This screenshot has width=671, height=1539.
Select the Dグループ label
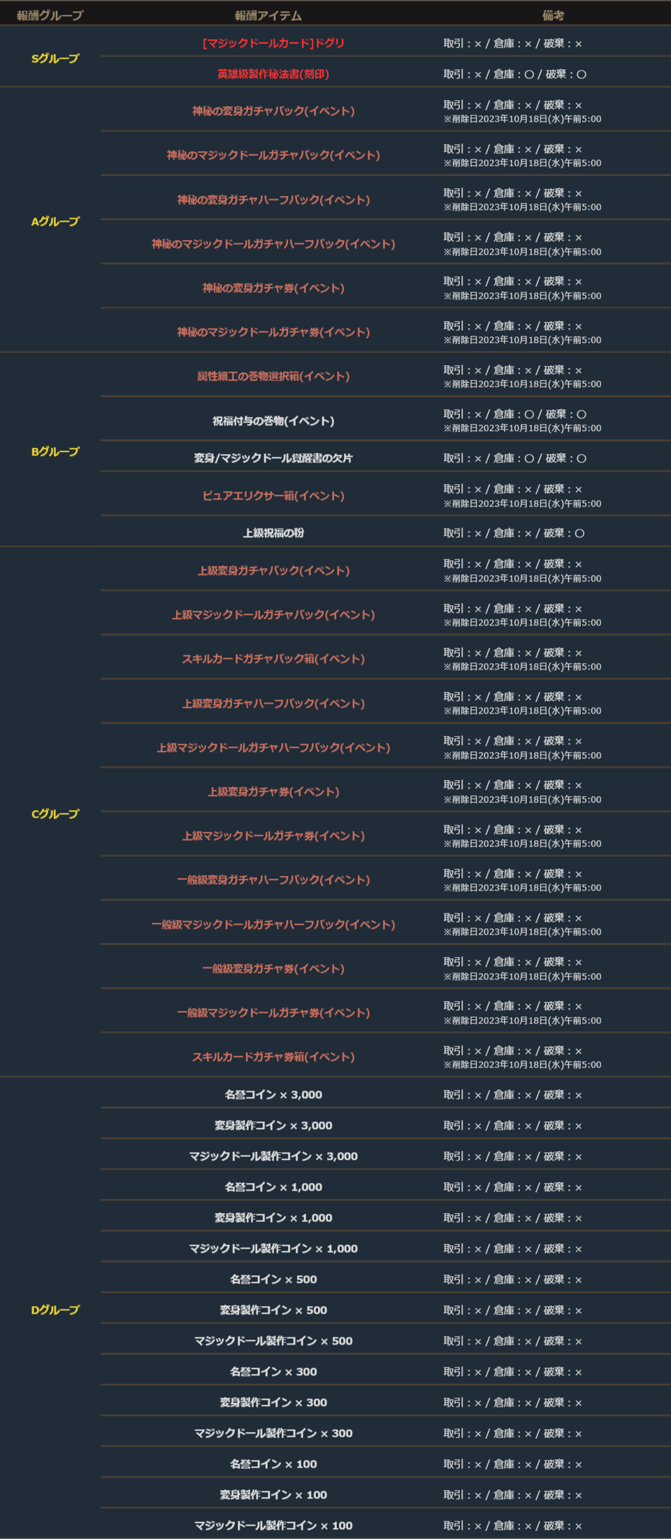click(x=55, y=1310)
